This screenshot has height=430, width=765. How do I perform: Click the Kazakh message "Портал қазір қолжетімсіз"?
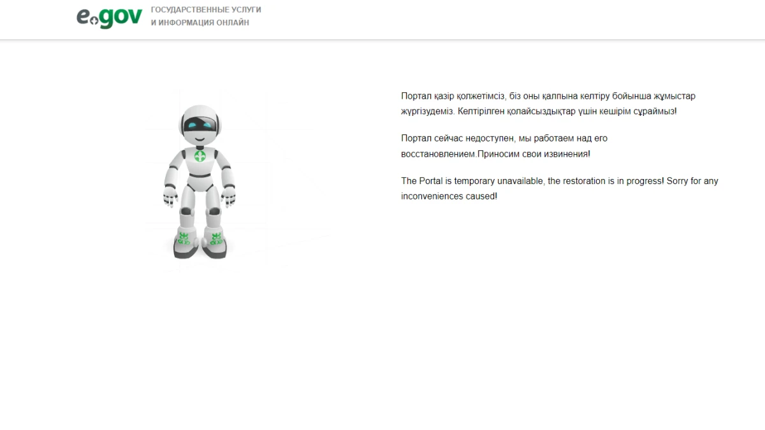[x=453, y=96]
